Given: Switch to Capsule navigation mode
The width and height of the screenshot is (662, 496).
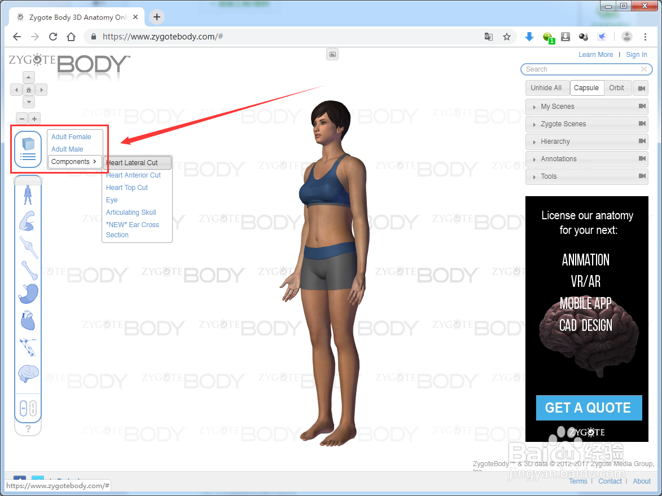Looking at the screenshot, I should click(x=586, y=88).
